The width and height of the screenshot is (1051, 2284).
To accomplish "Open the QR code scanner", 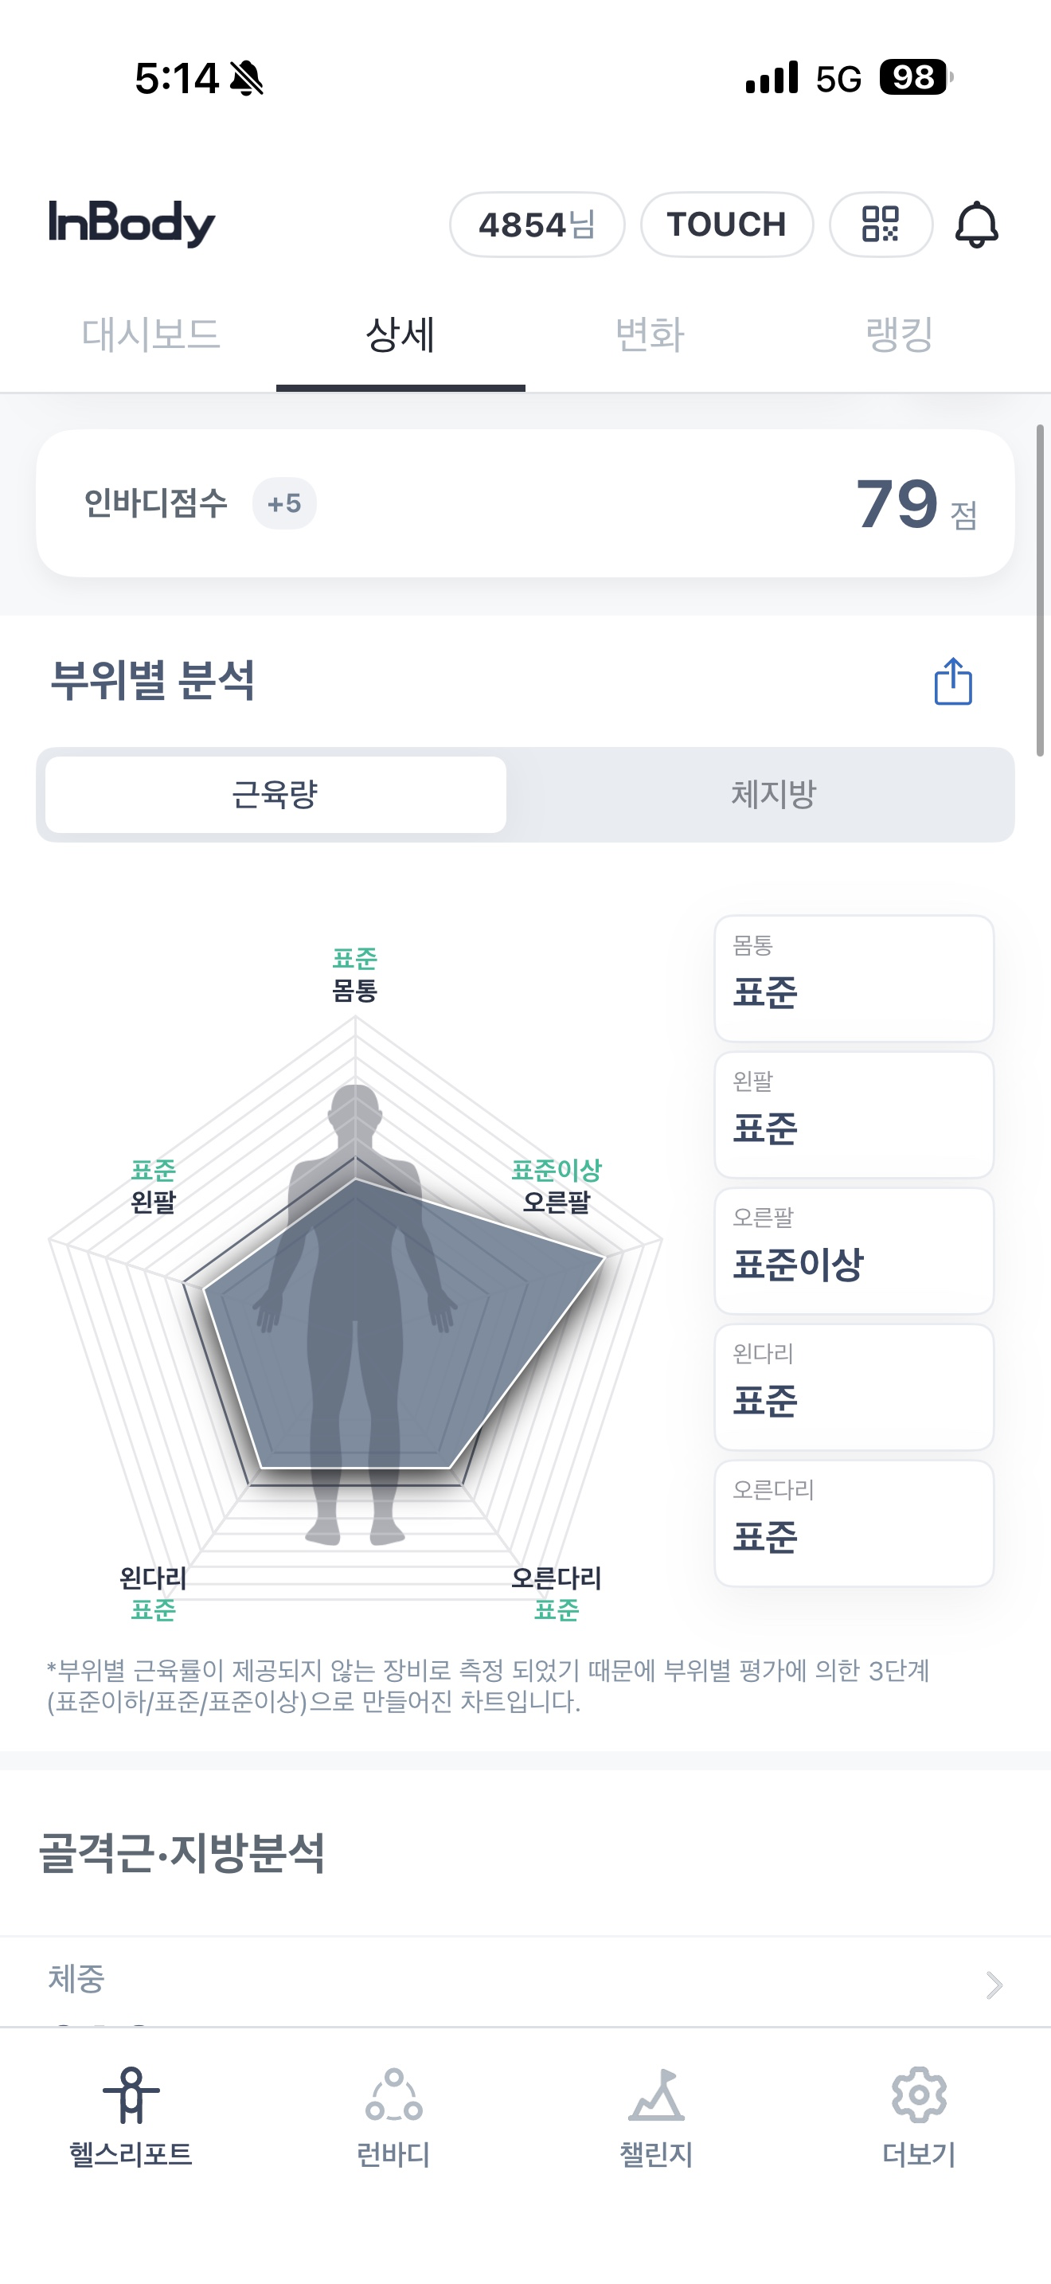I will tap(880, 225).
